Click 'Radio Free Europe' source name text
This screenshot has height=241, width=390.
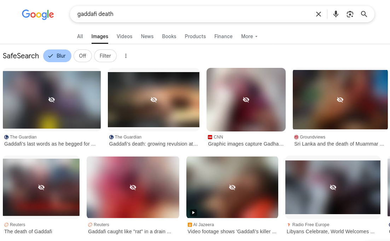311,225
